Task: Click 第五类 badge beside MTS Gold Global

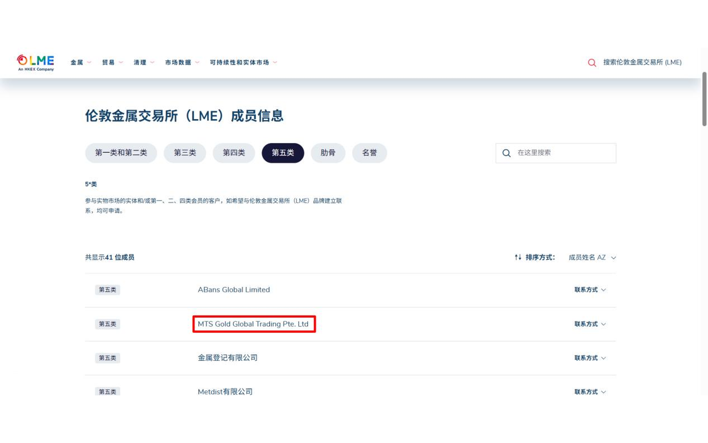Action: pyautogui.click(x=108, y=324)
